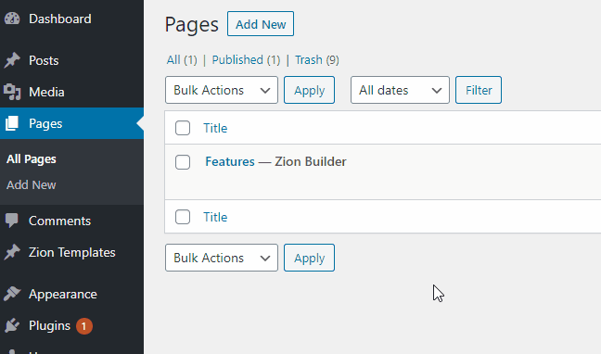Screen dimensions: 601x354
Task: Toggle the select-all checkbox in table footer
Action: [x=183, y=217]
